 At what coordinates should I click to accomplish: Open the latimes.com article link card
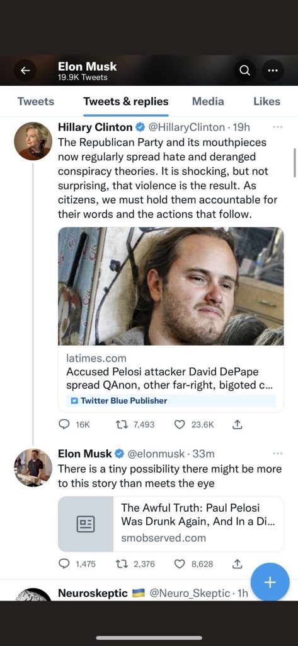(x=171, y=319)
